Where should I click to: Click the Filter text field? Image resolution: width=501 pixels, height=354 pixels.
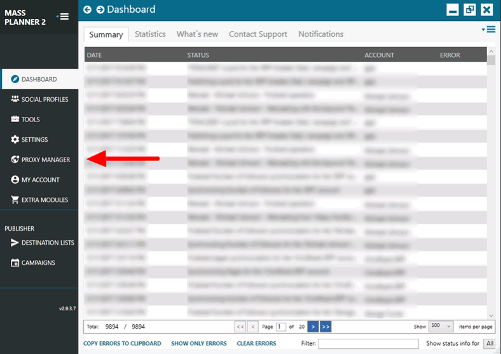pos(368,344)
